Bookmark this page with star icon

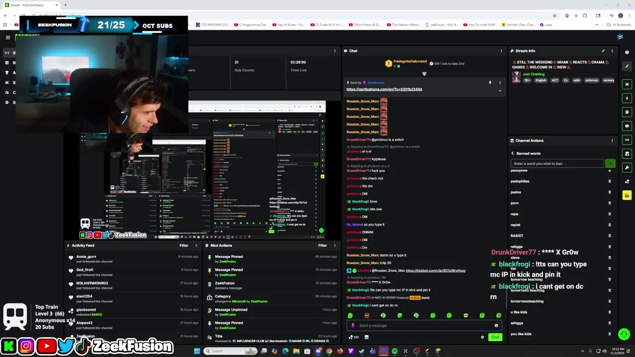coord(555,15)
